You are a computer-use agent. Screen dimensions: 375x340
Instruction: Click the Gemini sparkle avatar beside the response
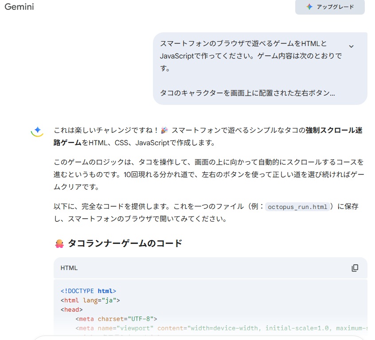point(38,130)
